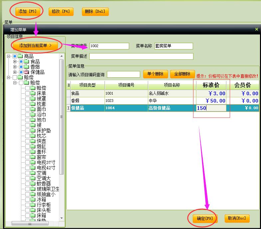Select the 盖杯 folder icon
The height and width of the screenshot is (229, 261).
click(x=33, y=152)
